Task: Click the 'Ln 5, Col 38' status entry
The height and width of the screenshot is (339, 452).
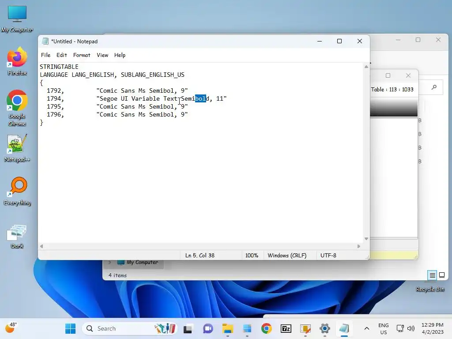Action: (x=200, y=256)
